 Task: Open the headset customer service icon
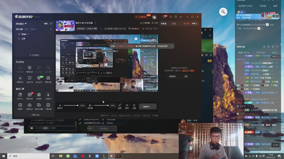point(171,17)
